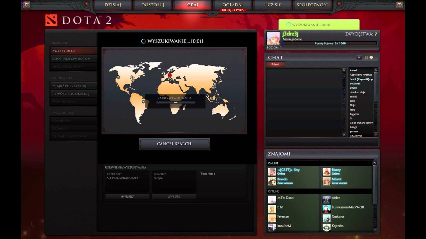Select user Flojd in chat list

(x=352, y=105)
